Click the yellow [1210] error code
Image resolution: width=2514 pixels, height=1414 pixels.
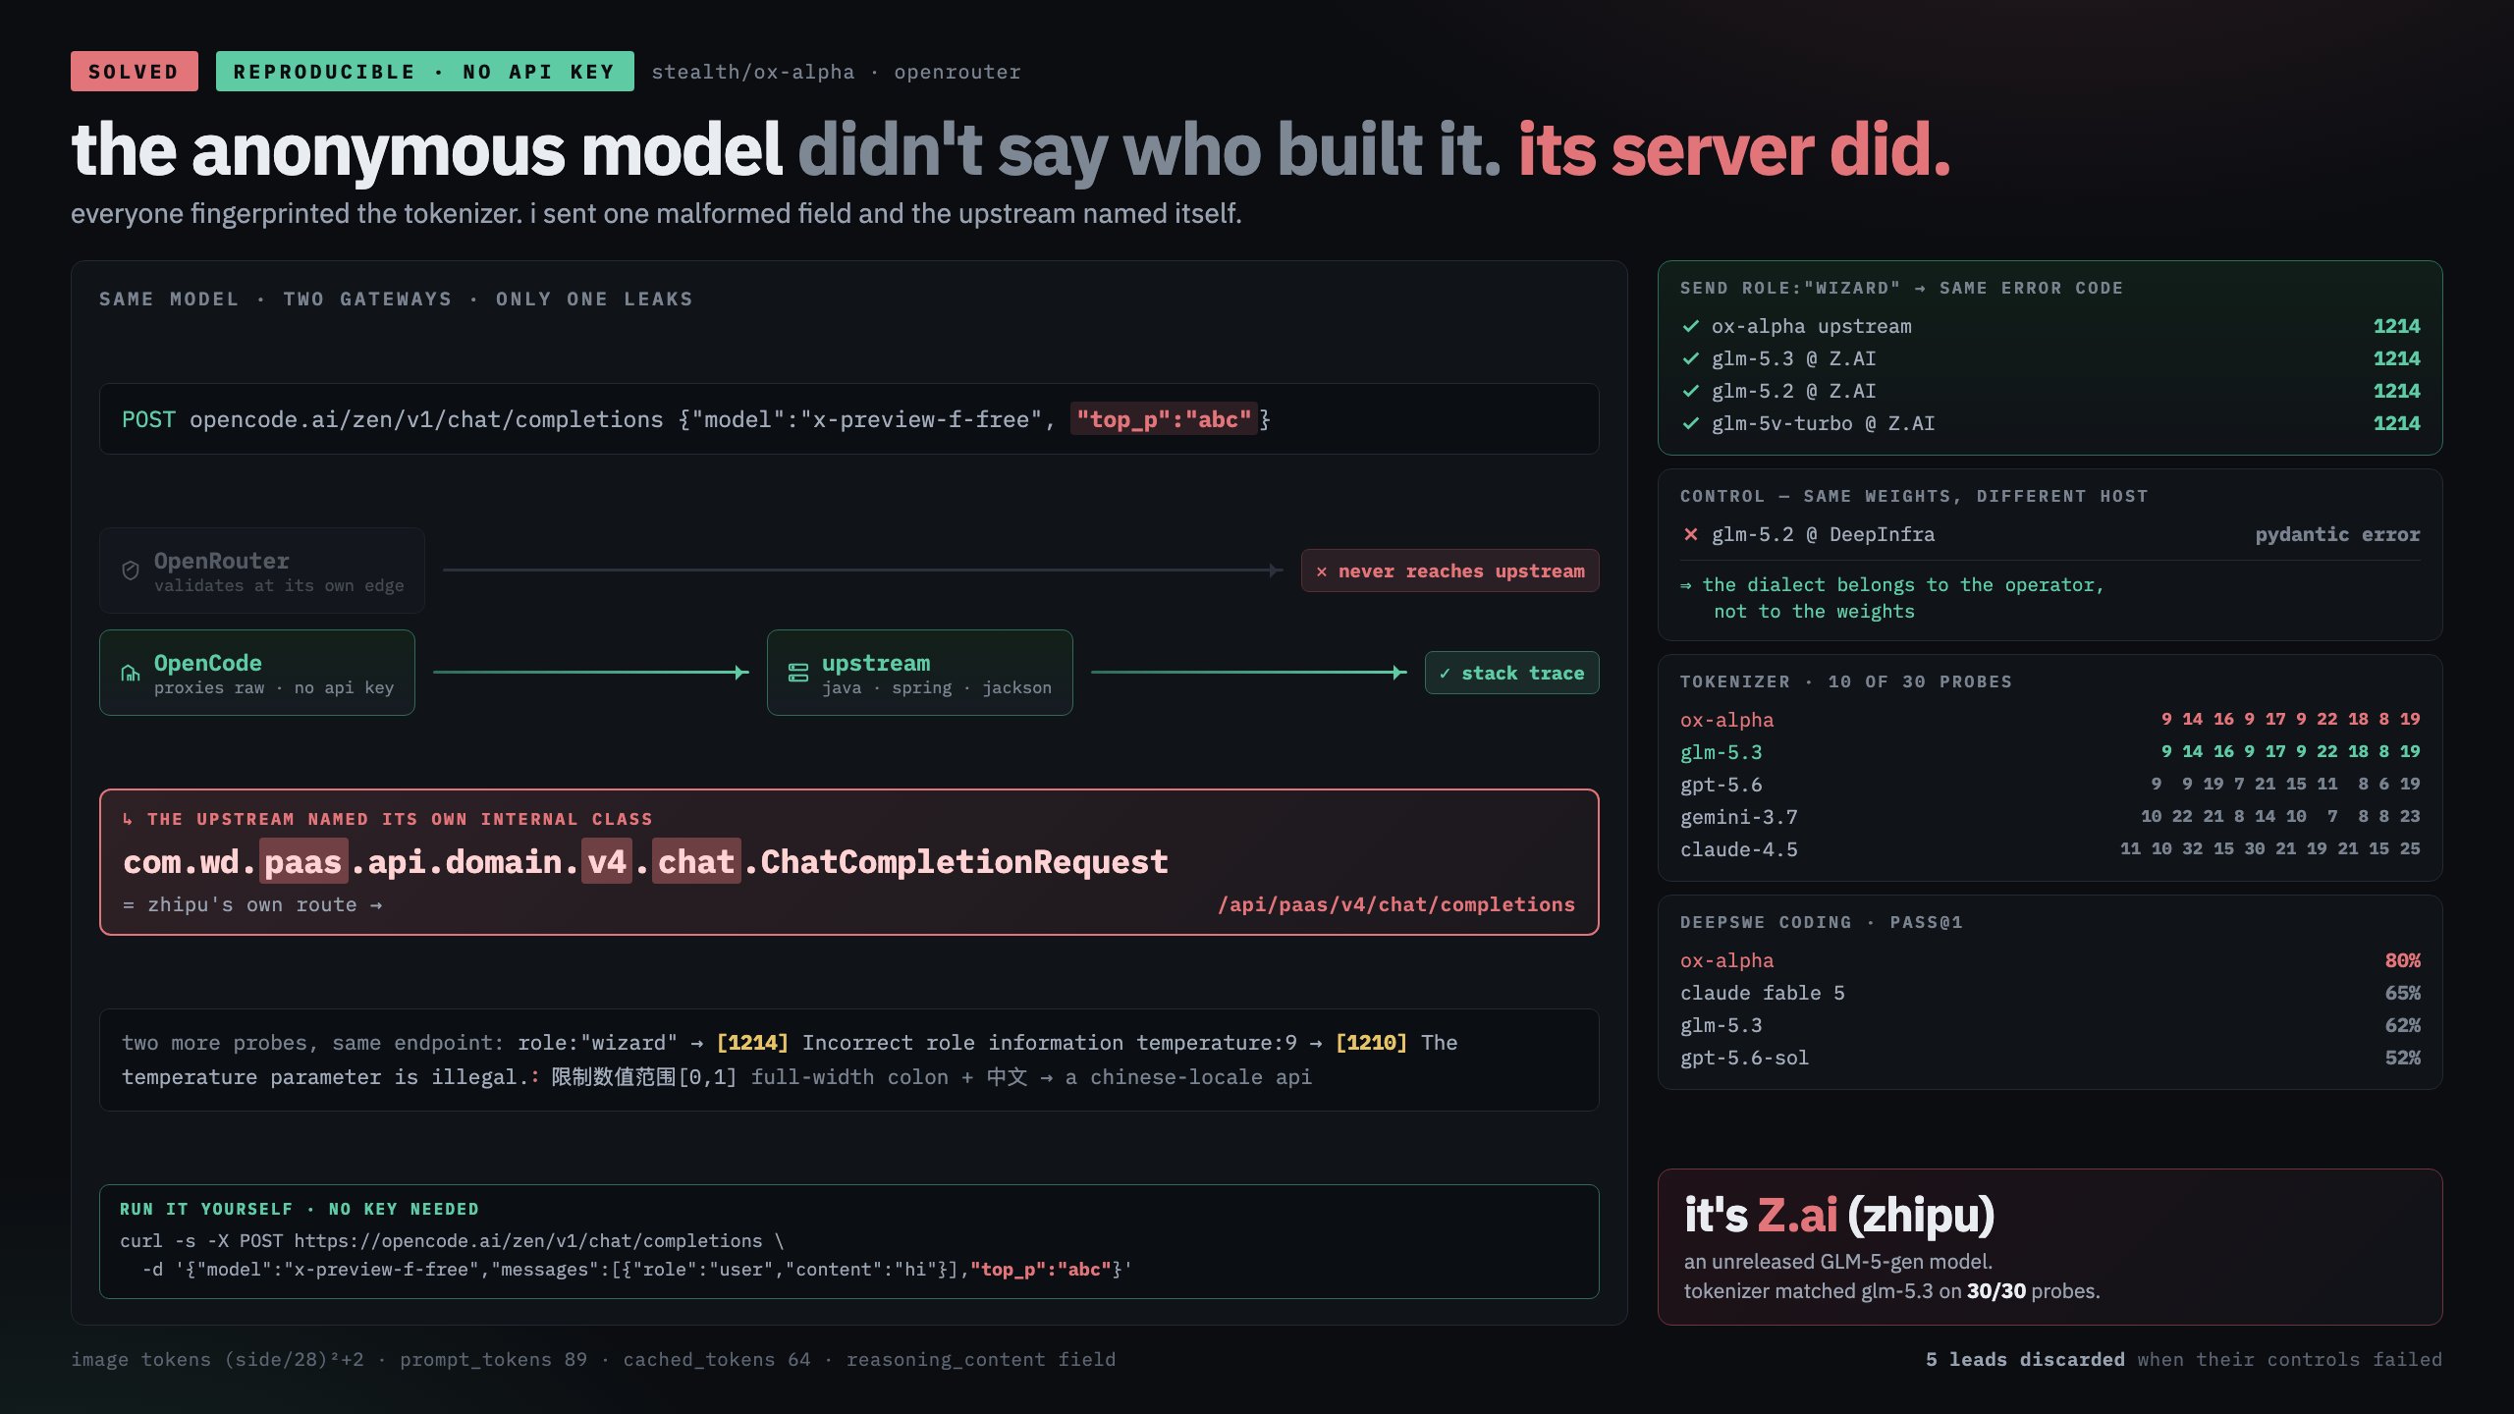[1371, 1042]
